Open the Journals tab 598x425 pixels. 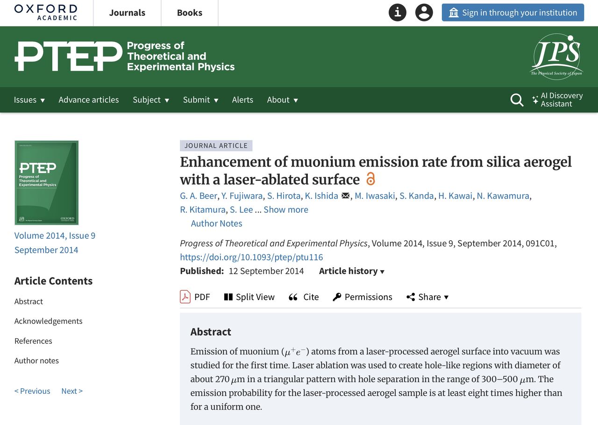point(127,13)
